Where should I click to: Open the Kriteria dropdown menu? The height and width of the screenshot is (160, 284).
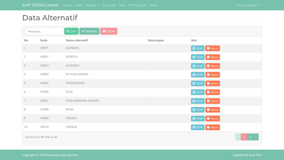92,5
